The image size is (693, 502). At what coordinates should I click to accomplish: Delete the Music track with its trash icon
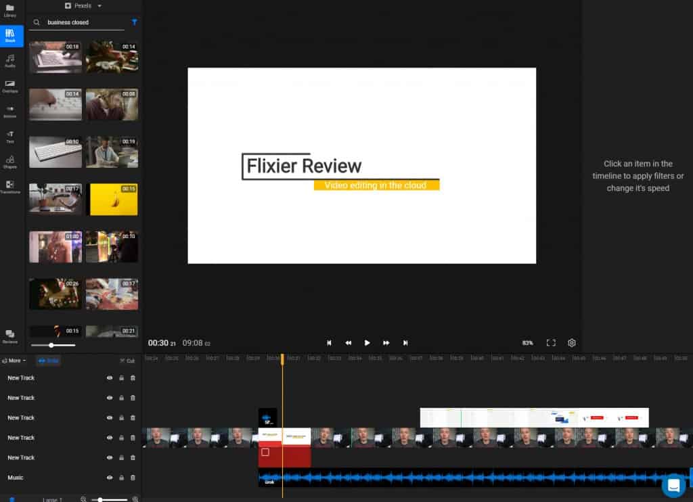[x=133, y=478]
